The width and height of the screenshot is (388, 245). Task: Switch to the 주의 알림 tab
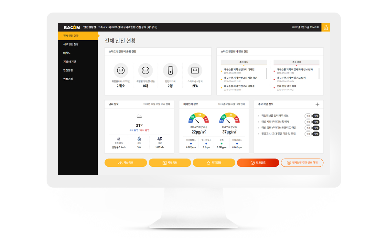pos(244,62)
